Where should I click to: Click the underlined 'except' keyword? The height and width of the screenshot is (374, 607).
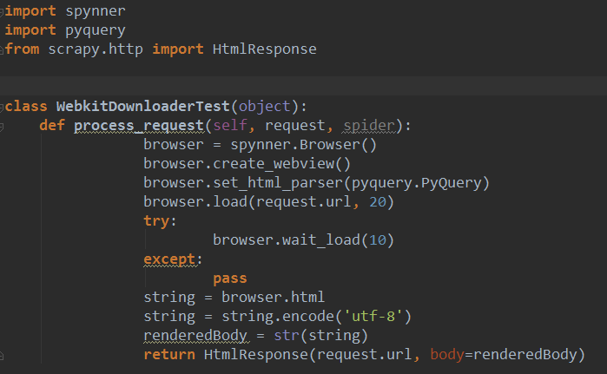pos(169,259)
